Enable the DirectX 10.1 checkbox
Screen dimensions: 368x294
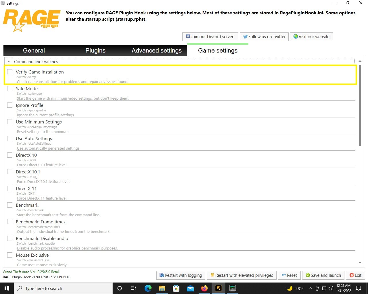(10, 172)
